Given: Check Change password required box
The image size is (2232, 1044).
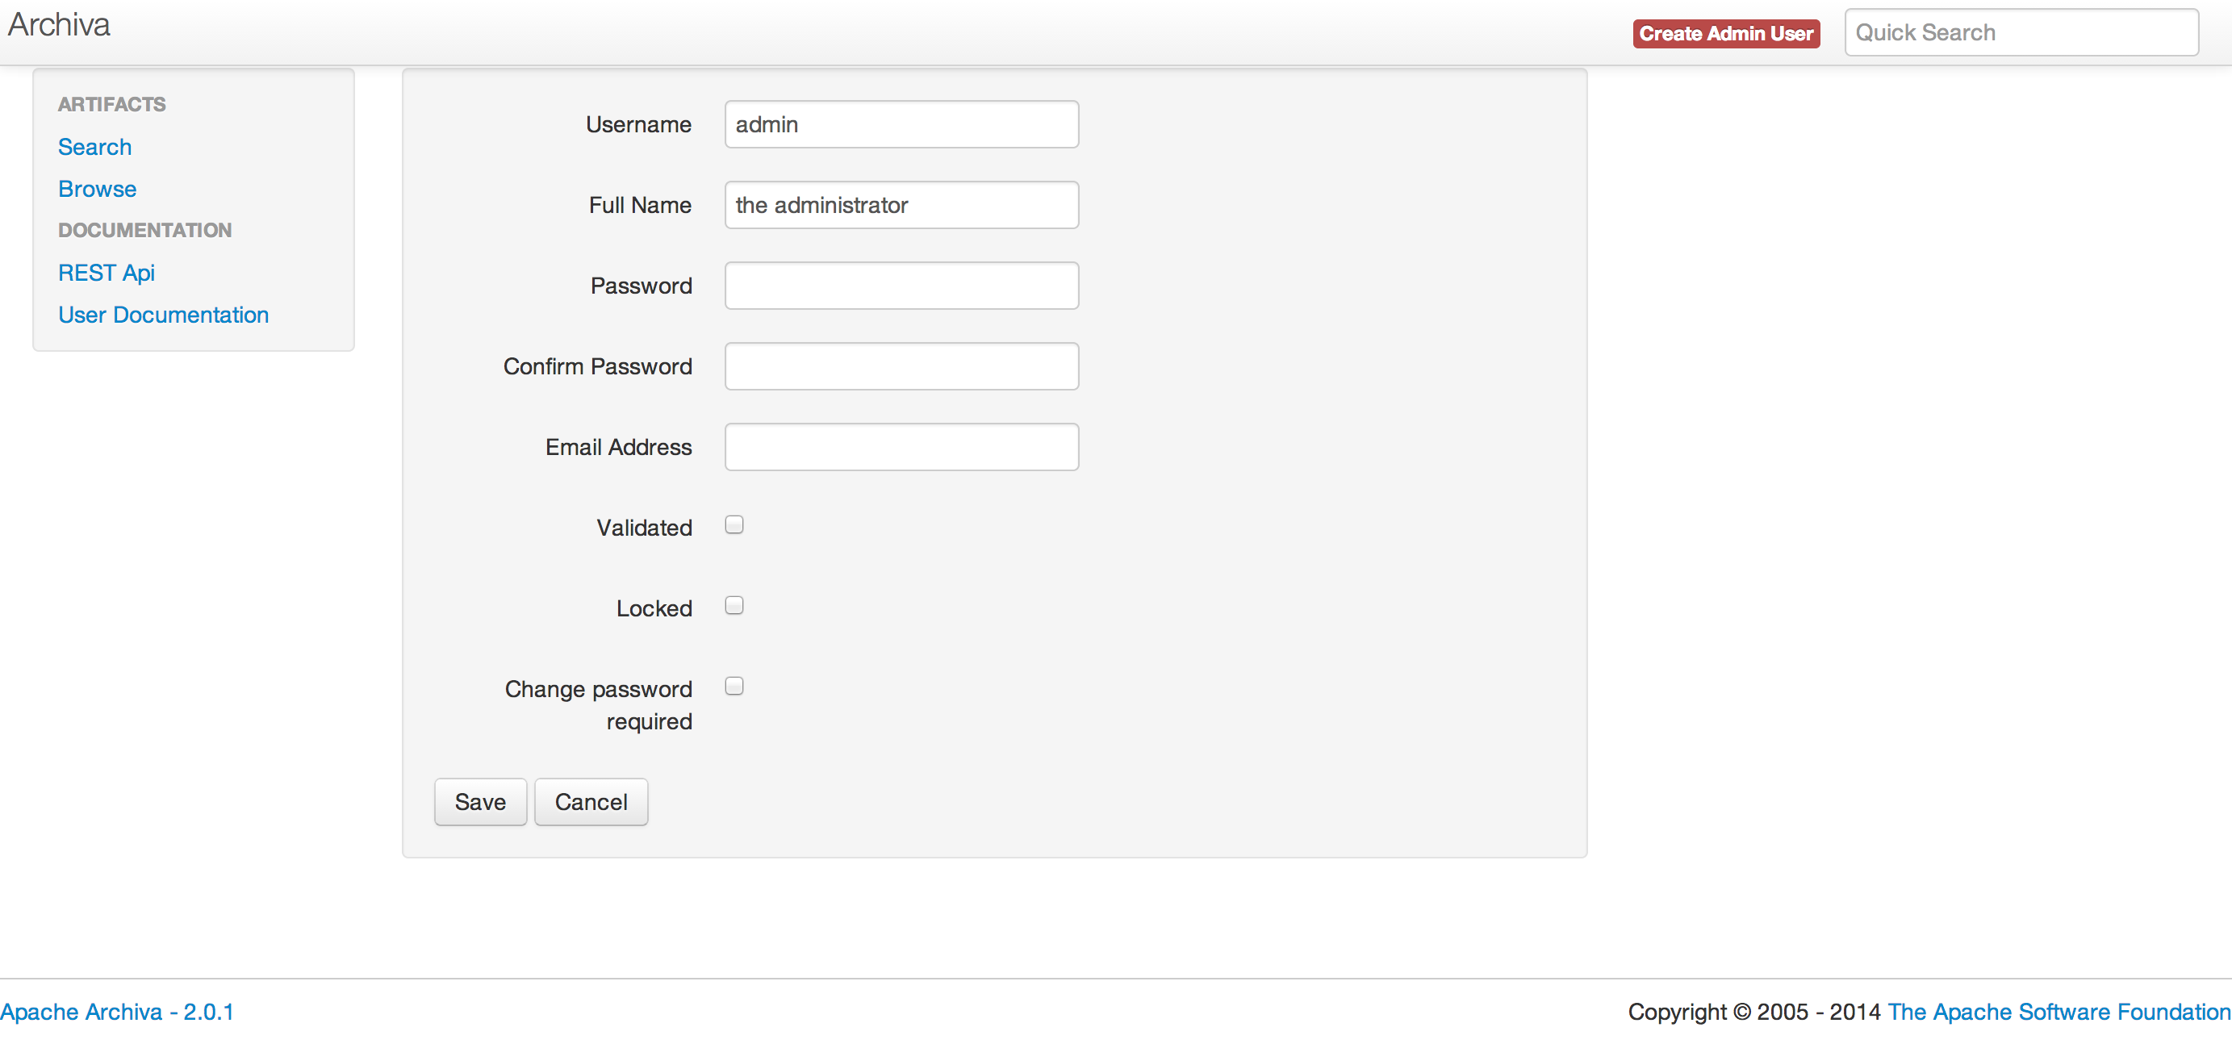Looking at the screenshot, I should 734,686.
